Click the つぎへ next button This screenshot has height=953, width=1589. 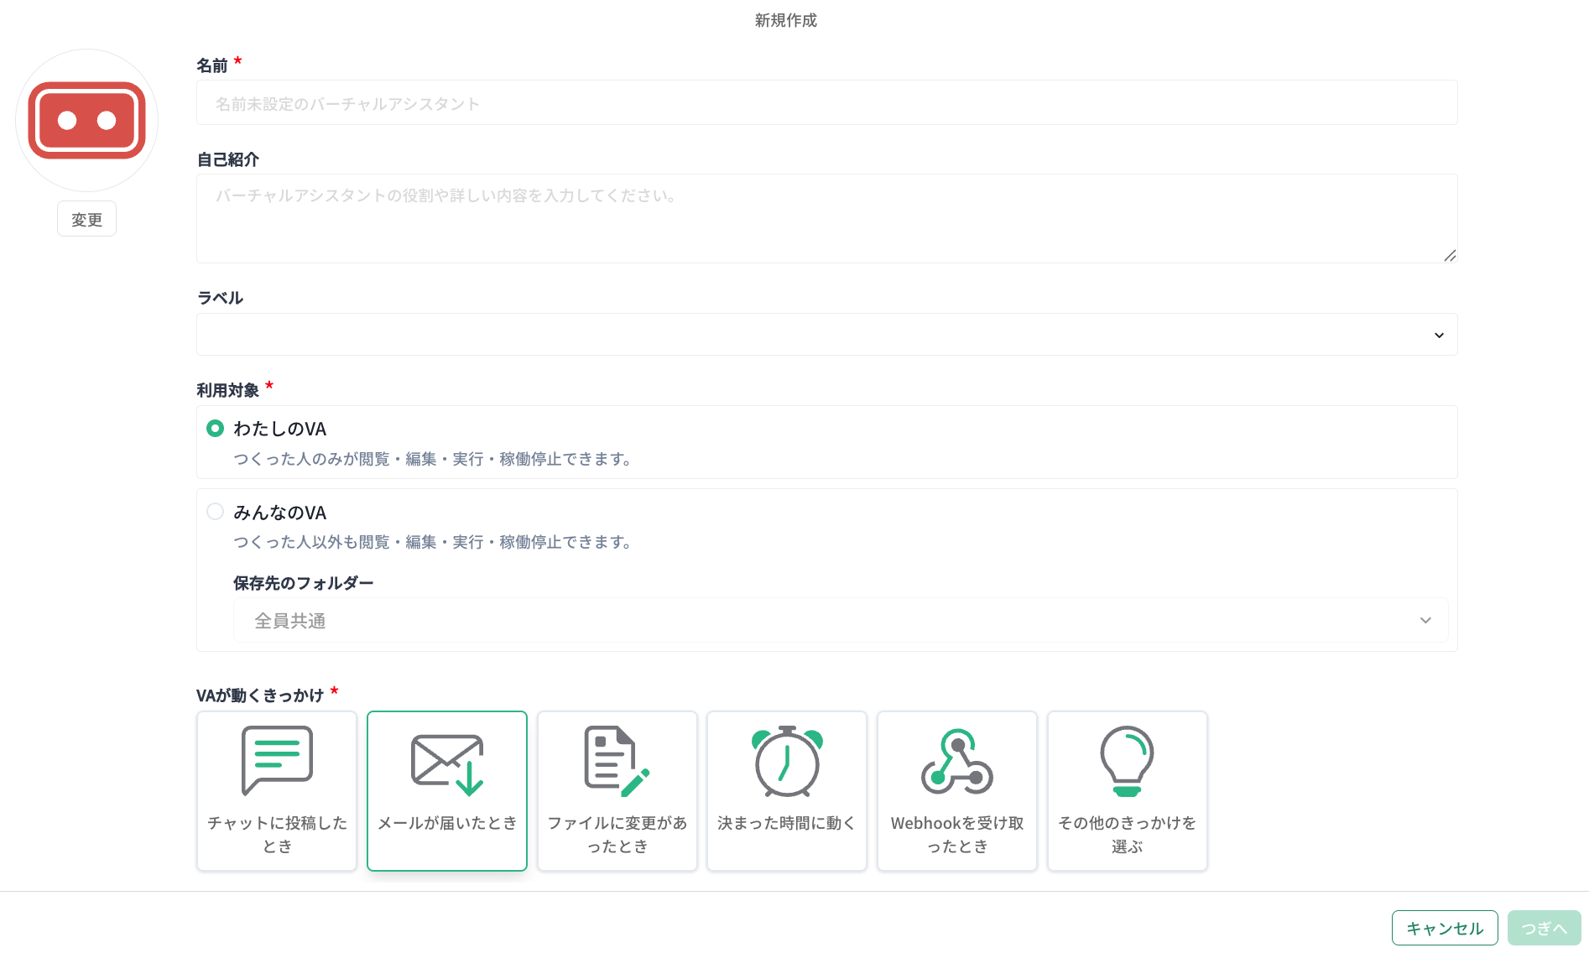coord(1544,929)
